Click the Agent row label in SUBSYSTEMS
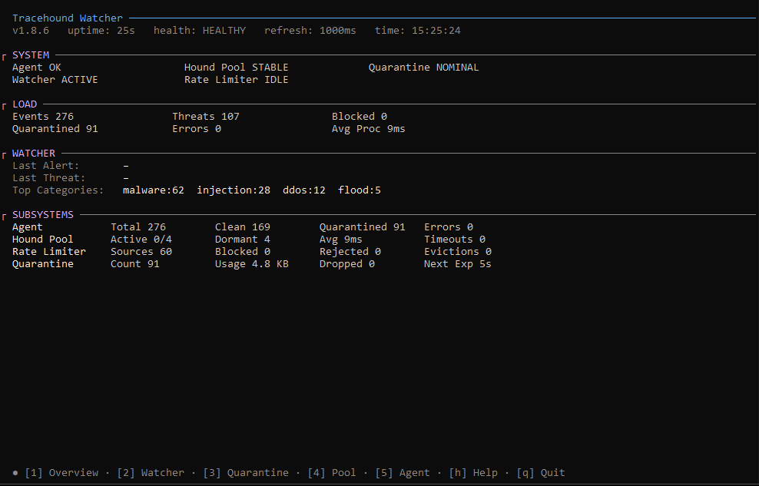The image size is (759, 486). point(28,226)
